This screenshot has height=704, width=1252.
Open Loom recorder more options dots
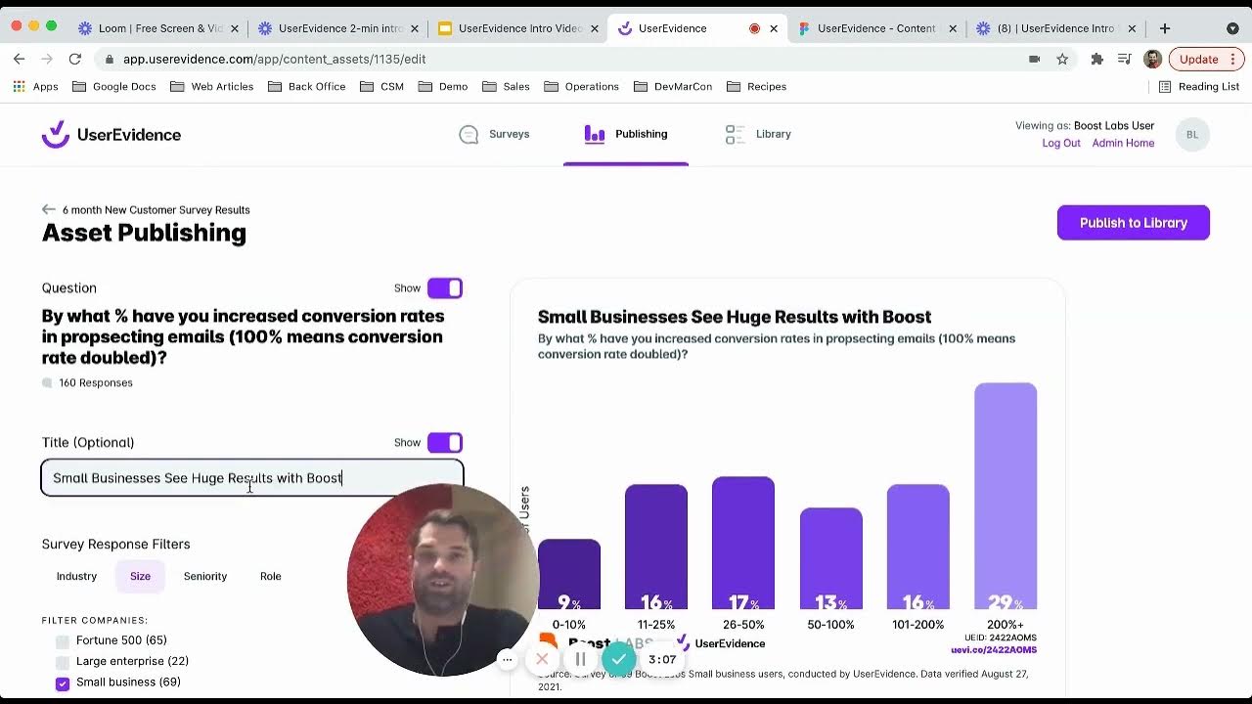(x=507, y=659)
